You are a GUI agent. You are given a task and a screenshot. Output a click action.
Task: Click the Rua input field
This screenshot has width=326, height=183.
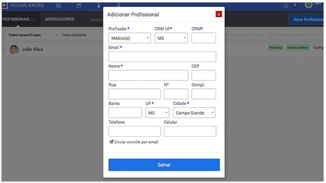pyautogui.click(x=134, y=94)
